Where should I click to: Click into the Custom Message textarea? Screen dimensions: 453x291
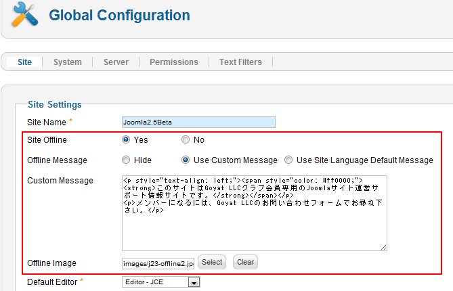tap(255, 213)
